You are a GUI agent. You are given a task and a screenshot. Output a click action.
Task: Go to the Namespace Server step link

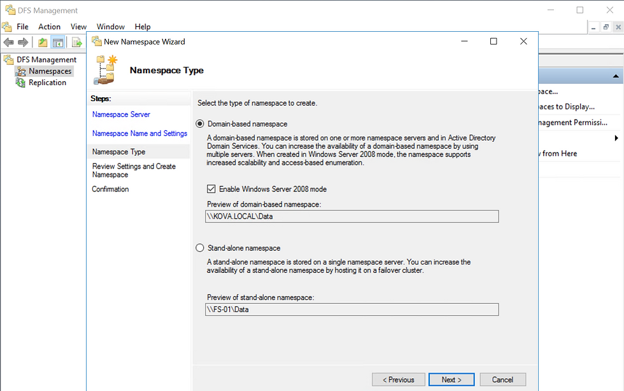121,114
